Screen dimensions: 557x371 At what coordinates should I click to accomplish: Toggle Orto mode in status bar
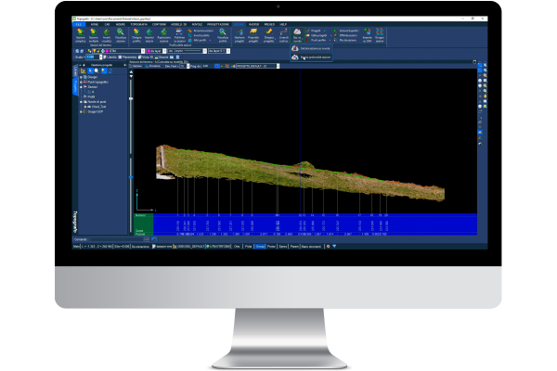tap(237, 246)
